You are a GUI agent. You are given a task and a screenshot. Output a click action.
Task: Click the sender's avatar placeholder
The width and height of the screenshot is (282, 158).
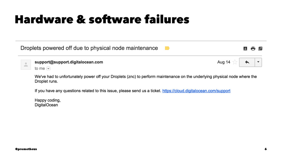tap(26, 65)
